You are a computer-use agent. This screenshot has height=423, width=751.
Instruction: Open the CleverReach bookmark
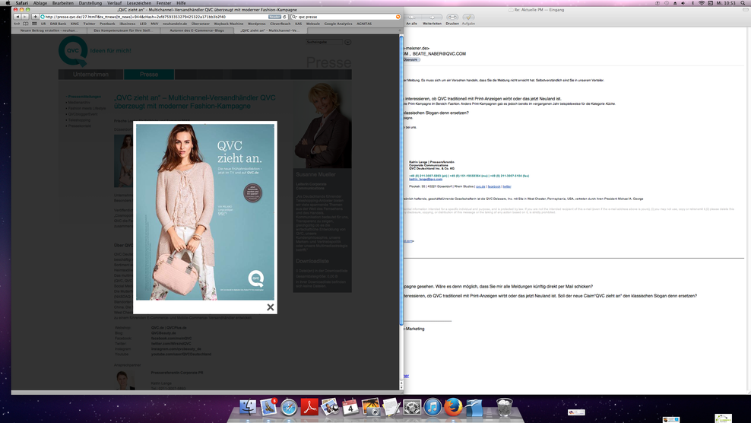point(280,24)
